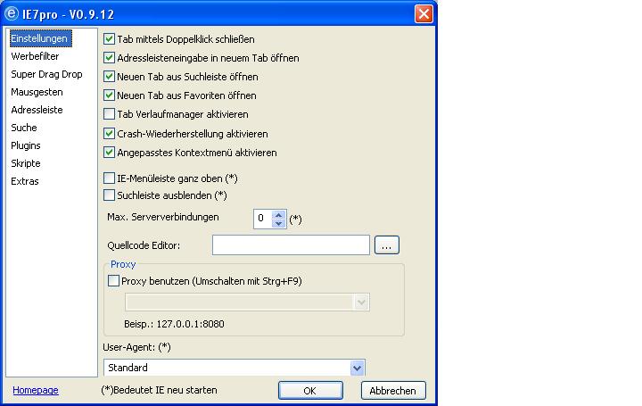This screenshot has height=406, width=642.
Task: Click the (*)Bedeutet IE neu starten note
Action: point(159,390)
